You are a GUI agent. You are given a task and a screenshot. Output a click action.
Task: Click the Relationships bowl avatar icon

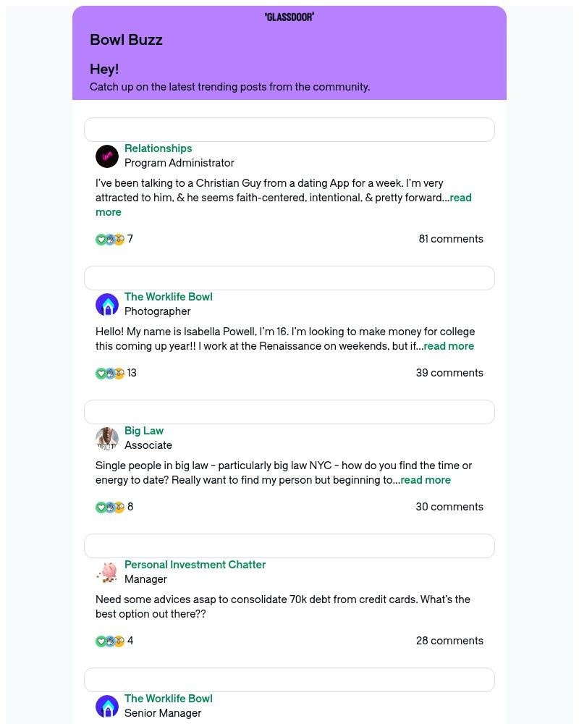tap(107, 156)
